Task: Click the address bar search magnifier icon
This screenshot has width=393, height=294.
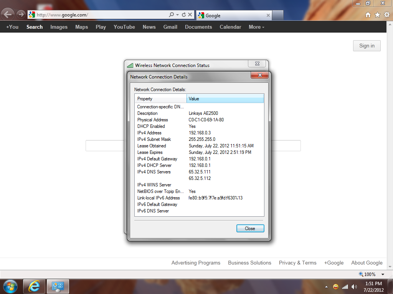Action: (x=171, y=15)
